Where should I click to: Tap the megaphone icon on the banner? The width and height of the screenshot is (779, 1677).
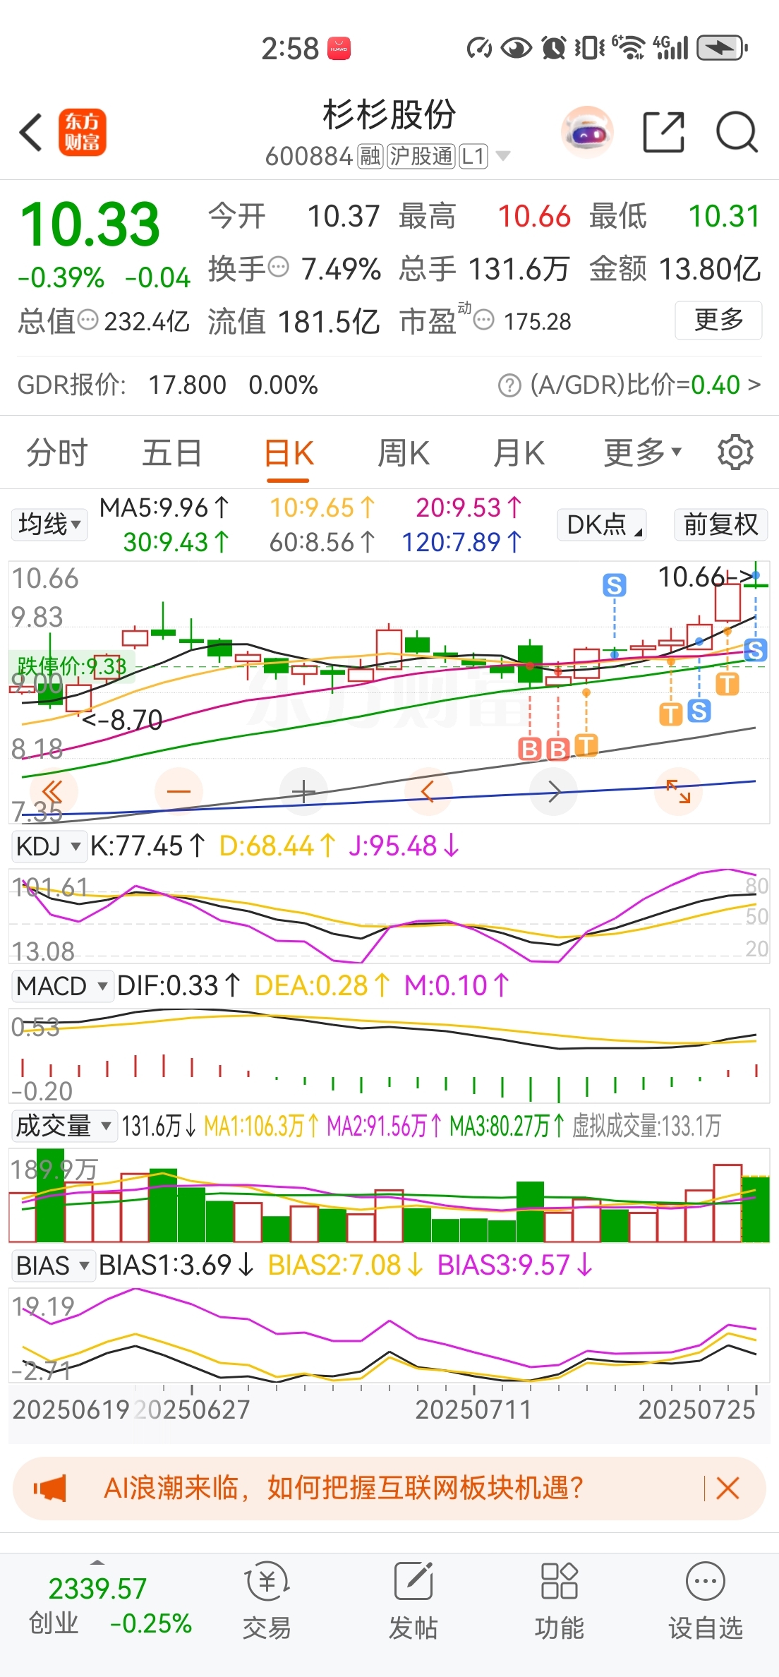(50, 1489)
